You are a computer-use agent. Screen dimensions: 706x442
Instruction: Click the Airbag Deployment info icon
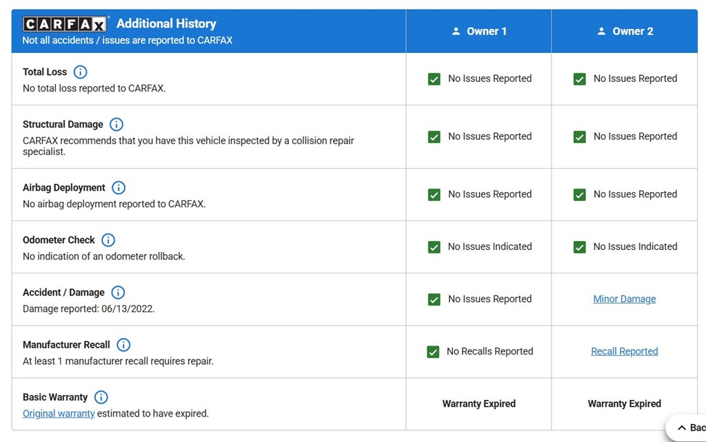[119, 187]
